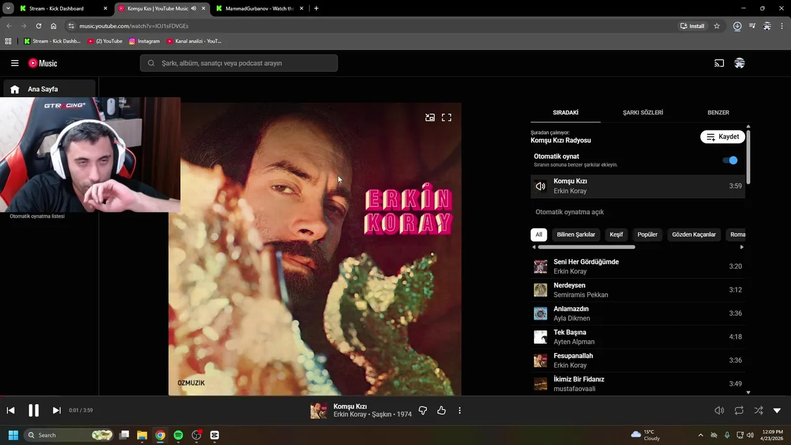Open the Cast to device icon
Screen dimensions: 791x445
click(719, 63)
